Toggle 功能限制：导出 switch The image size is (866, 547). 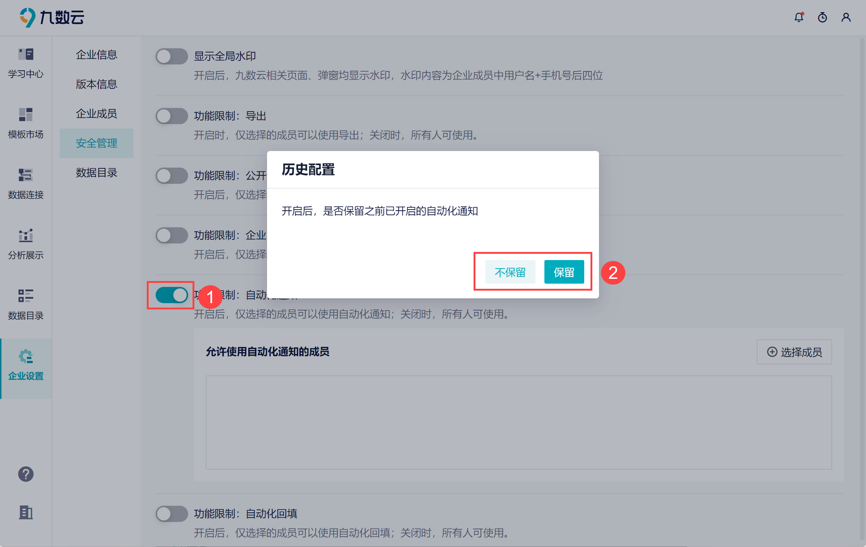click(172, 116)
